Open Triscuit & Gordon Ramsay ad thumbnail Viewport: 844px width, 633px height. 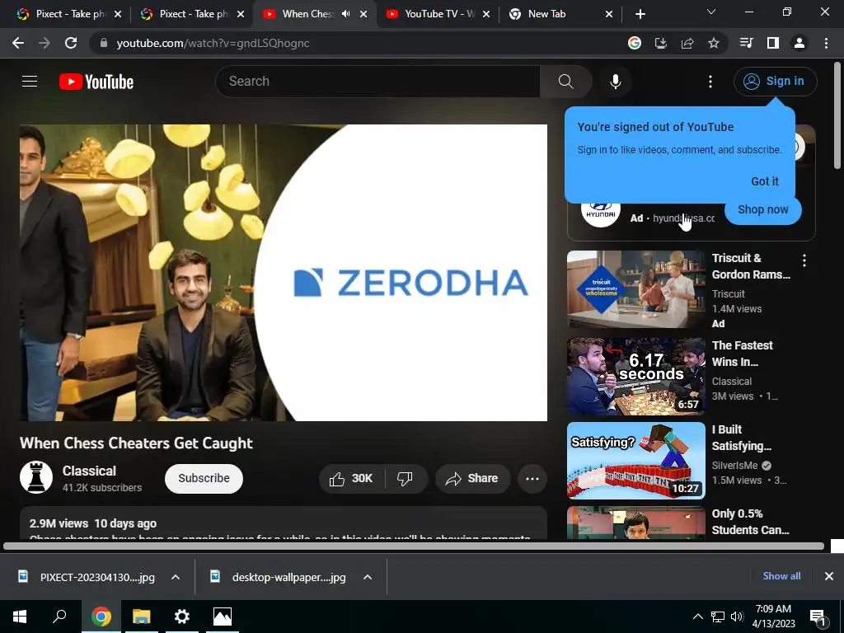click(x=635, y=289)
